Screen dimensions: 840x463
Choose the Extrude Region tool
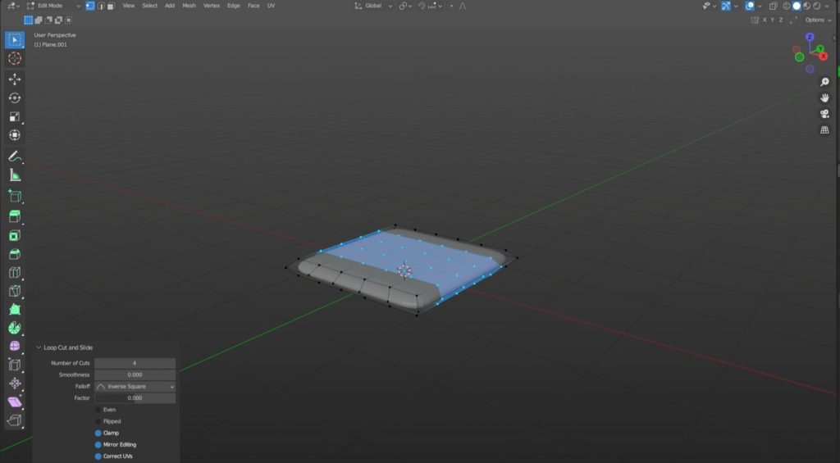coord(15,216)
